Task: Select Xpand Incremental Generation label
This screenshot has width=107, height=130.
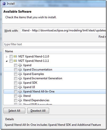Action: pyautogui.click(x=43, y=78)
